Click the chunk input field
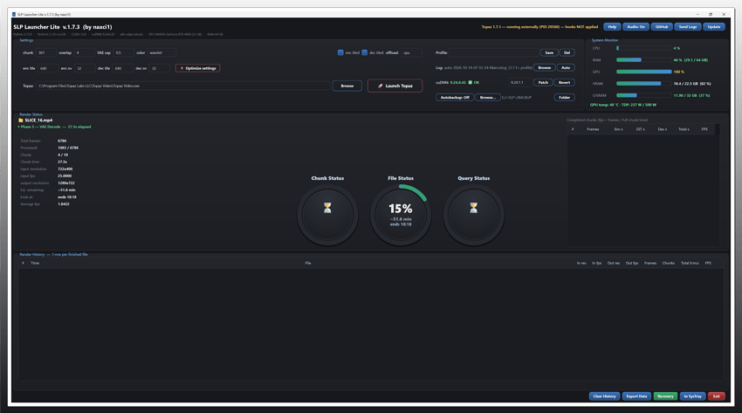Image resolution: width=742 pixels, height=413 pixels. [46, 52]
